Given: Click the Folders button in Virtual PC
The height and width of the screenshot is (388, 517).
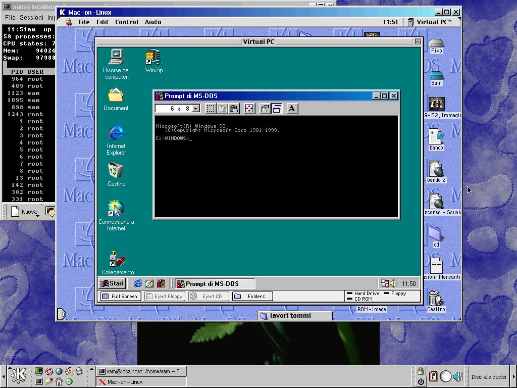Looking at the screenshot, I should pos(252,296).
